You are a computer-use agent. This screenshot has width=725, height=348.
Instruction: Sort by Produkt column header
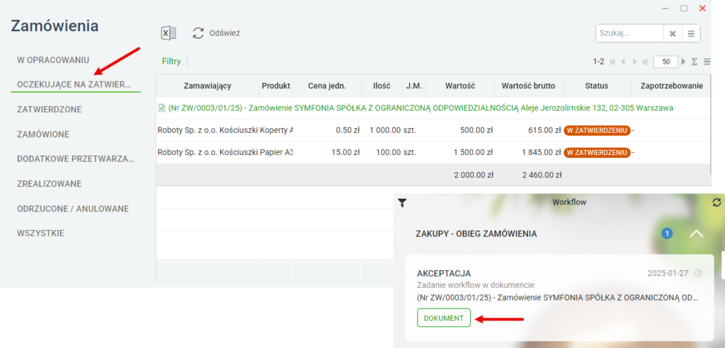pos(275,86)
